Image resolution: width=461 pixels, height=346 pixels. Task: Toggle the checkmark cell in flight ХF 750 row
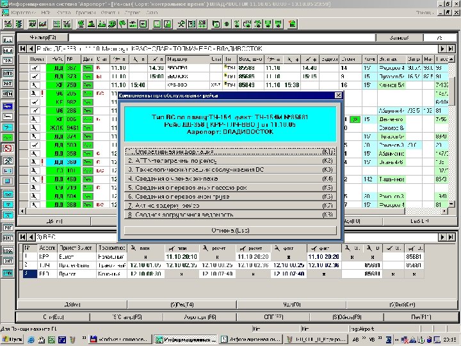(x=36, y=85)
